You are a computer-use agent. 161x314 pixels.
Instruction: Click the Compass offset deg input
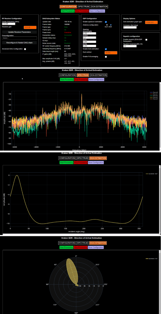(x=130, y=27)
